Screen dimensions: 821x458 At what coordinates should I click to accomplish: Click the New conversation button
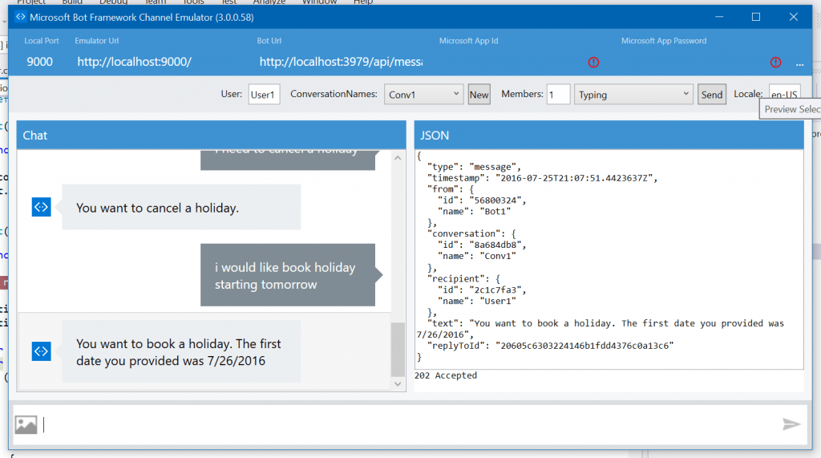pyautogui.click(x=479, y=95)
